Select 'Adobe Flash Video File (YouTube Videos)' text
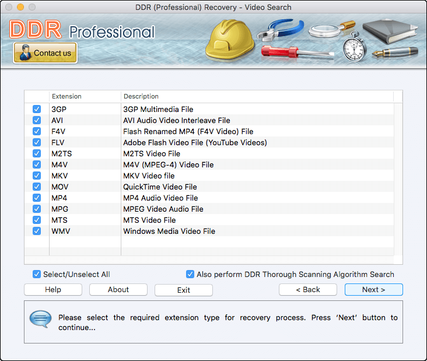The width and height of the screenshot is (427, 361). [x=195, y=143]
